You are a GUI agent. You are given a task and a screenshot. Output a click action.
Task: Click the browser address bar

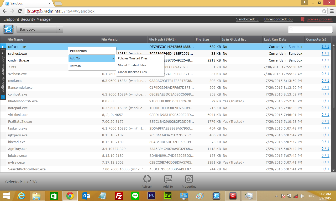[x=176, y=11]
